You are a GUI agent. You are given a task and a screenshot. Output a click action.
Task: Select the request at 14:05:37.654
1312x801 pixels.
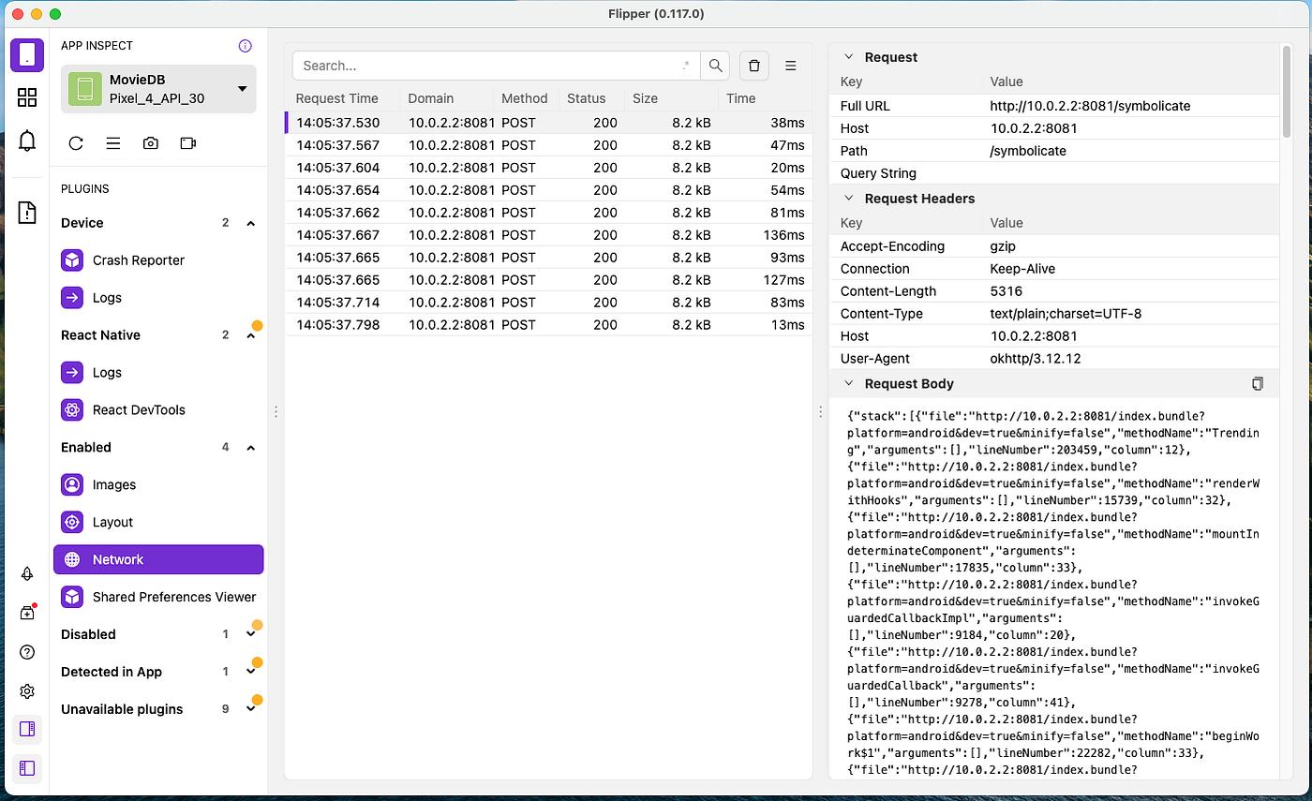[x=549, y=190]
